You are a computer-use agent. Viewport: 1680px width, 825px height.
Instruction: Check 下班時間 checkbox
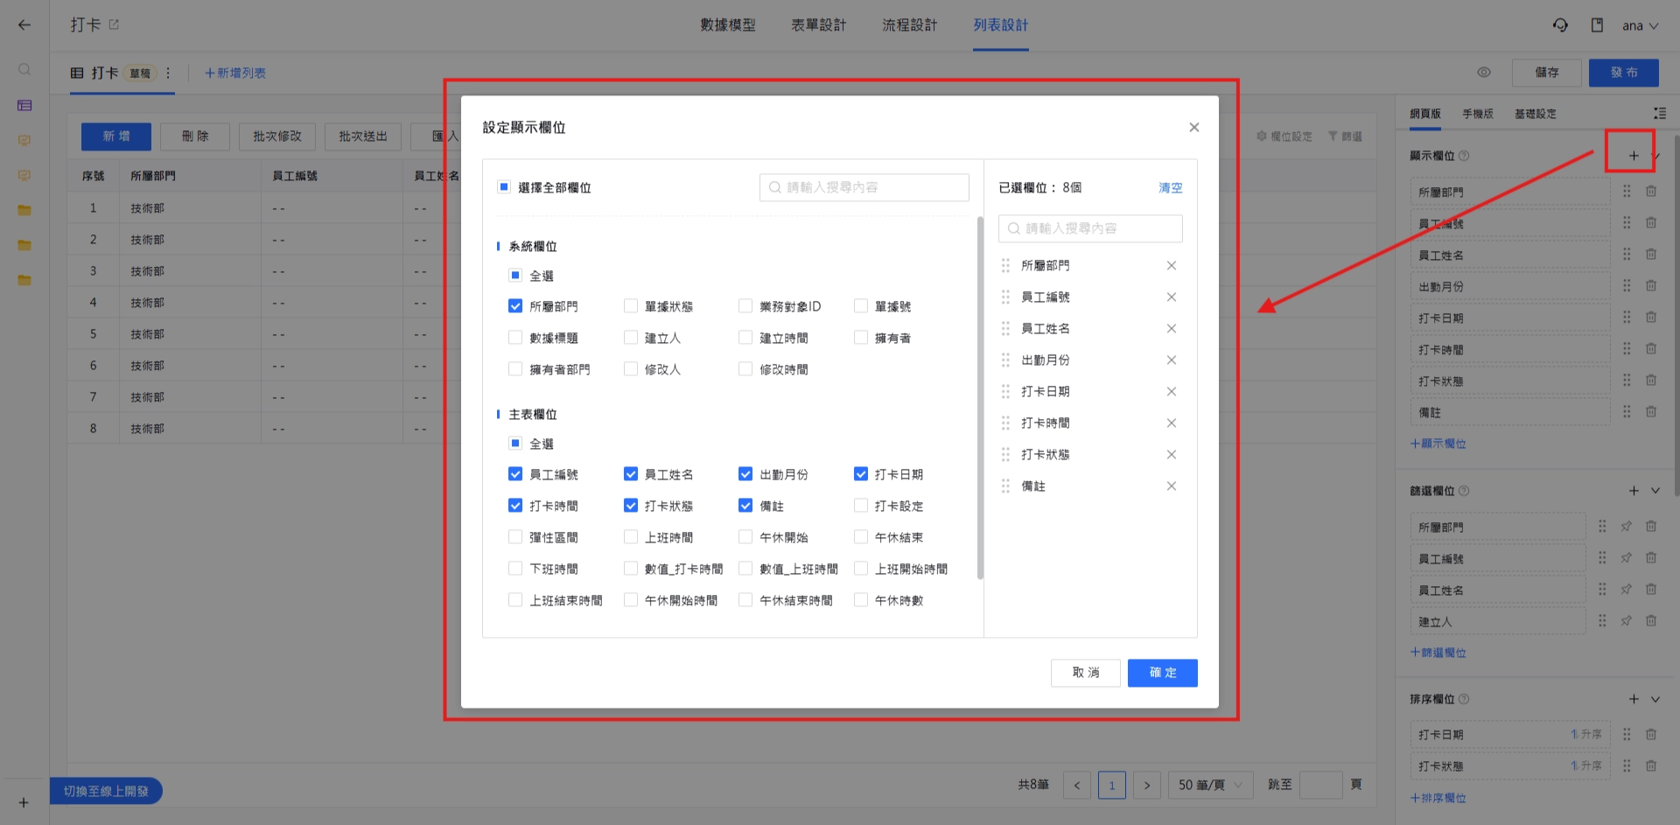point(515,569)
